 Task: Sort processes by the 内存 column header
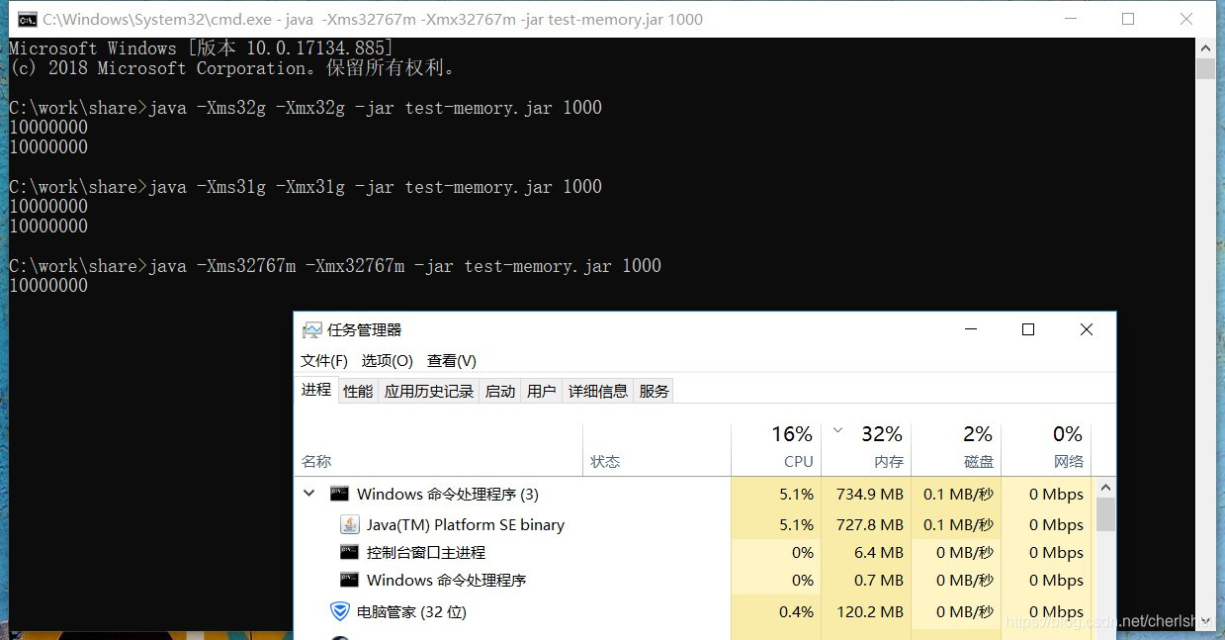(866, 449)
